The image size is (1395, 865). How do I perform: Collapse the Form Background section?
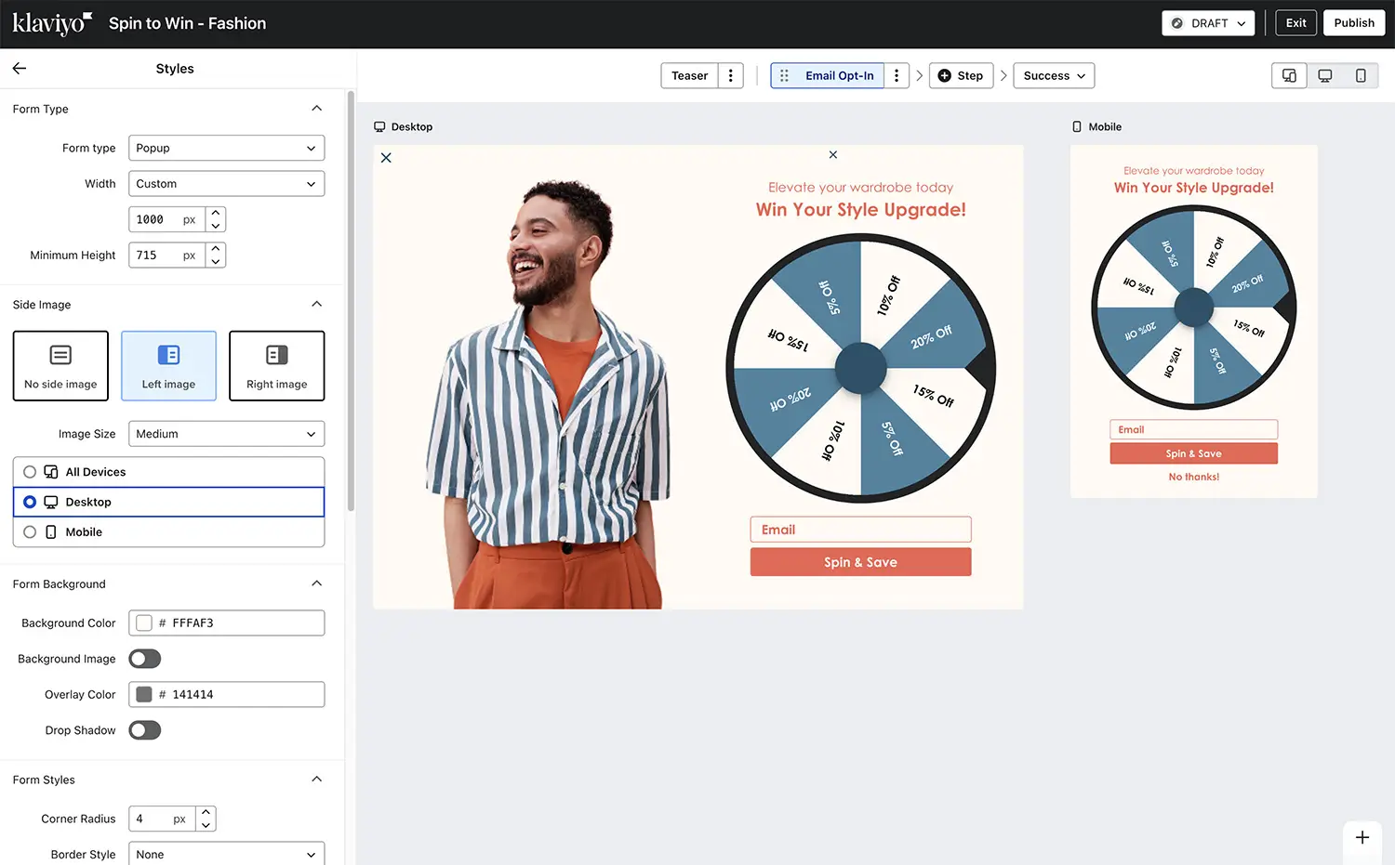pyautogui.click(x=316, y=583)
